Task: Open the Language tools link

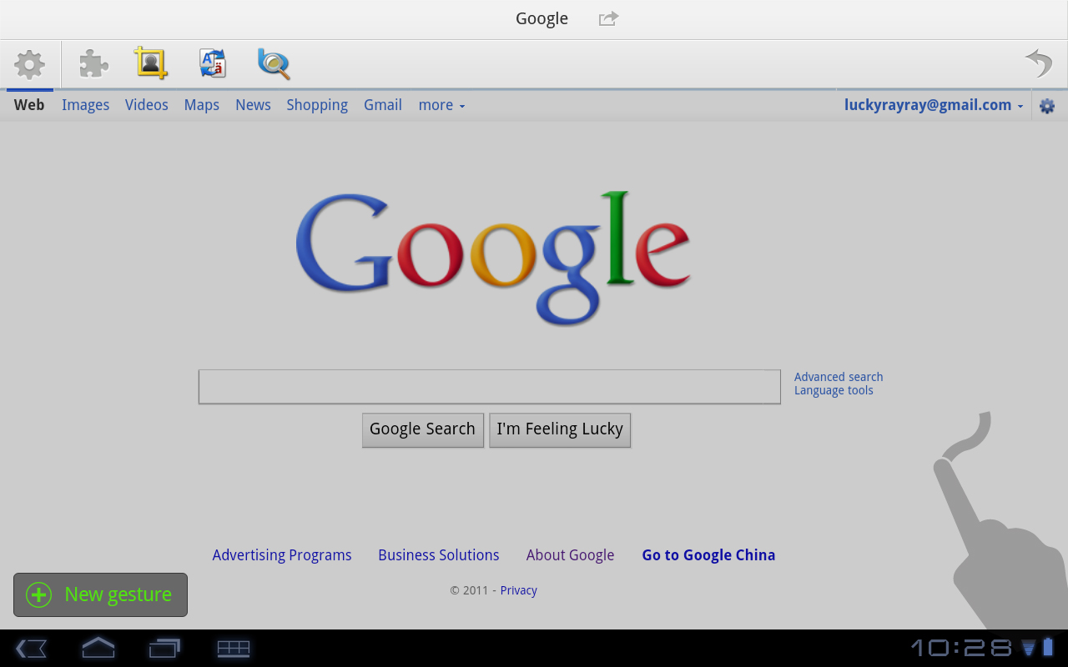Action: click(x=834, y=390)
